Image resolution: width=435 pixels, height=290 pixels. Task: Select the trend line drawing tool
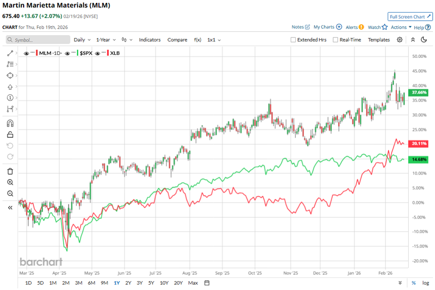(10, 53)
